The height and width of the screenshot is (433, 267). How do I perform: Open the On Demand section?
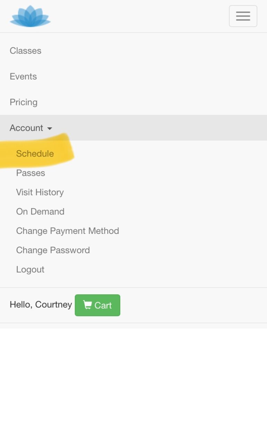point(40,212)
